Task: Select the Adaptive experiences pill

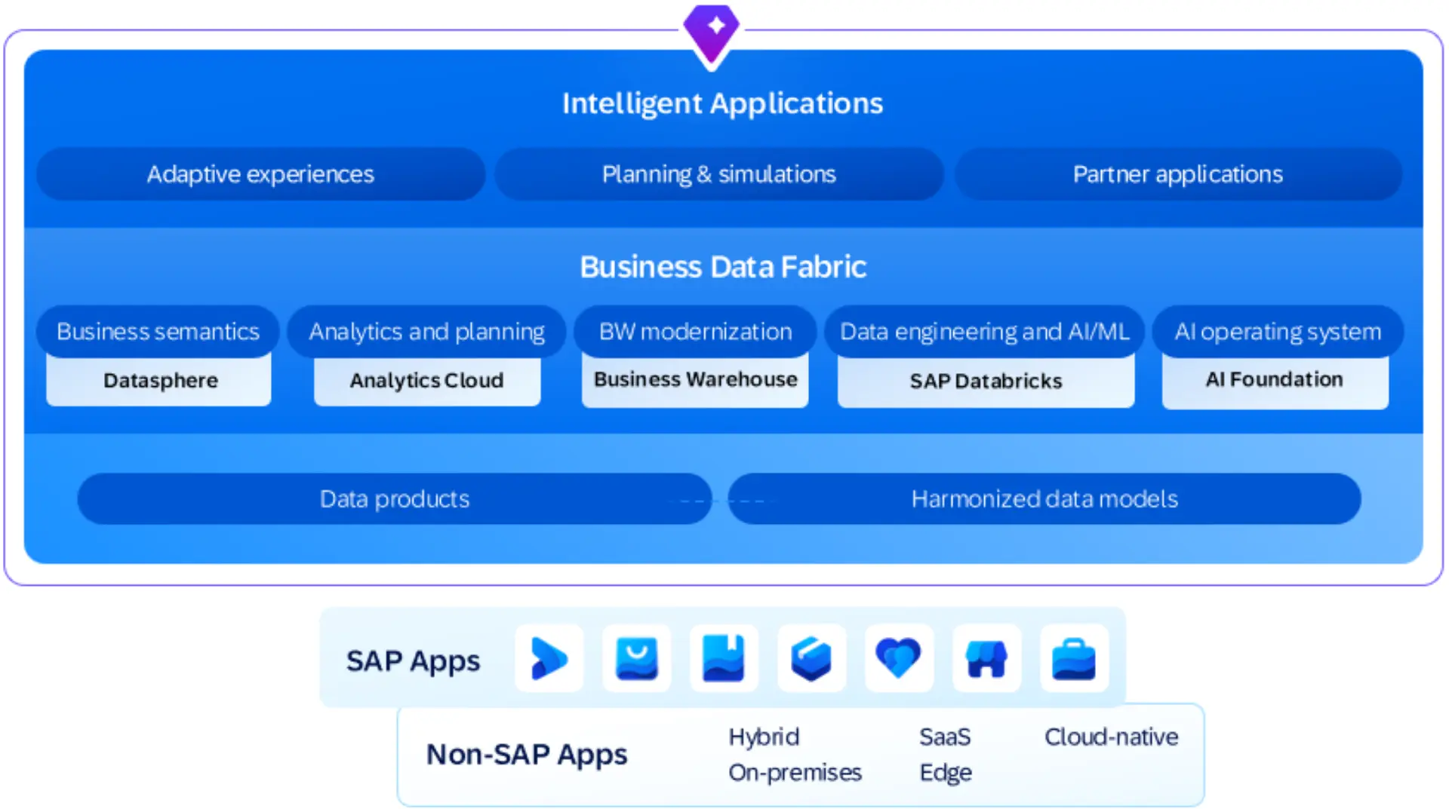Action: tap(260, 174)
